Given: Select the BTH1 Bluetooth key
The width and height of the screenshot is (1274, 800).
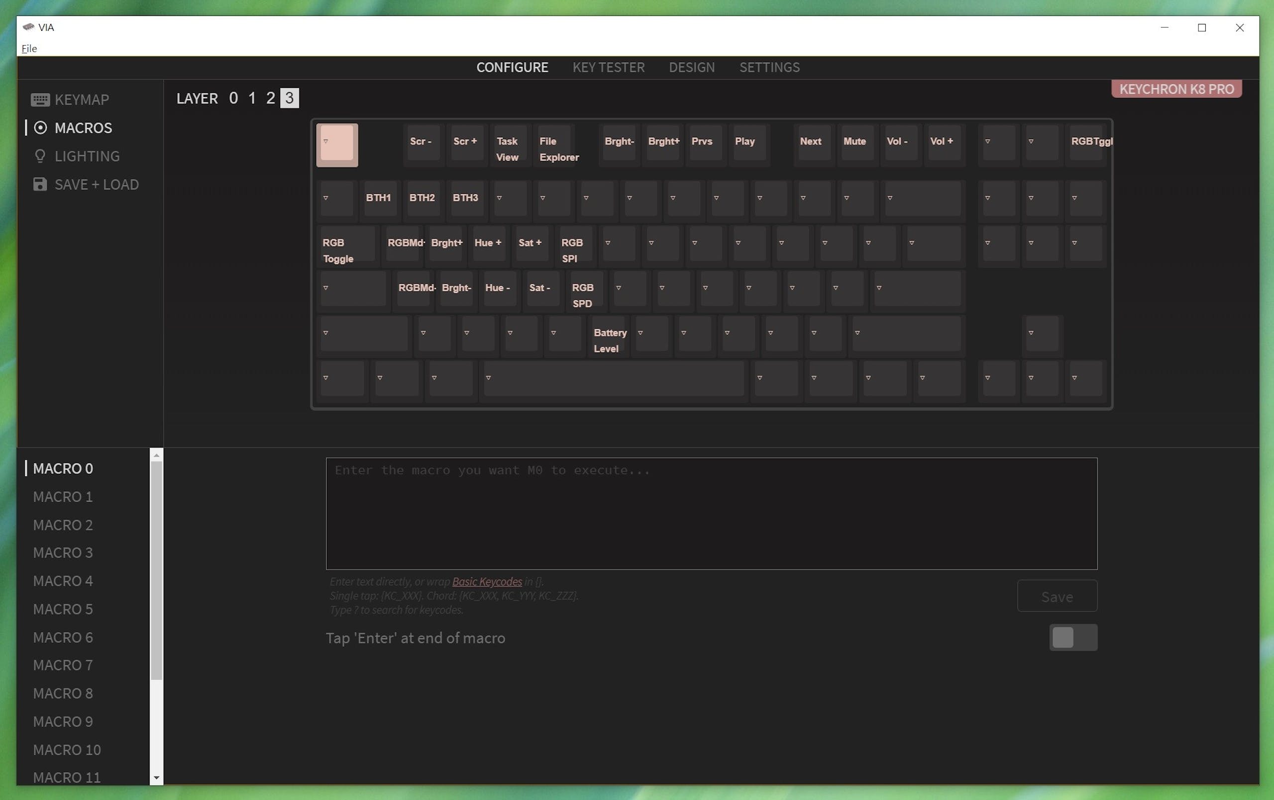Looking at the screenshot, I should (x=380, y=201).
